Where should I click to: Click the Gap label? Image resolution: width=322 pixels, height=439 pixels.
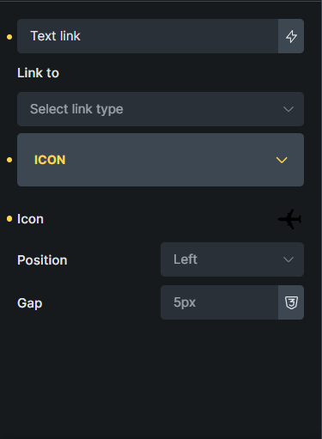(30, 303)
